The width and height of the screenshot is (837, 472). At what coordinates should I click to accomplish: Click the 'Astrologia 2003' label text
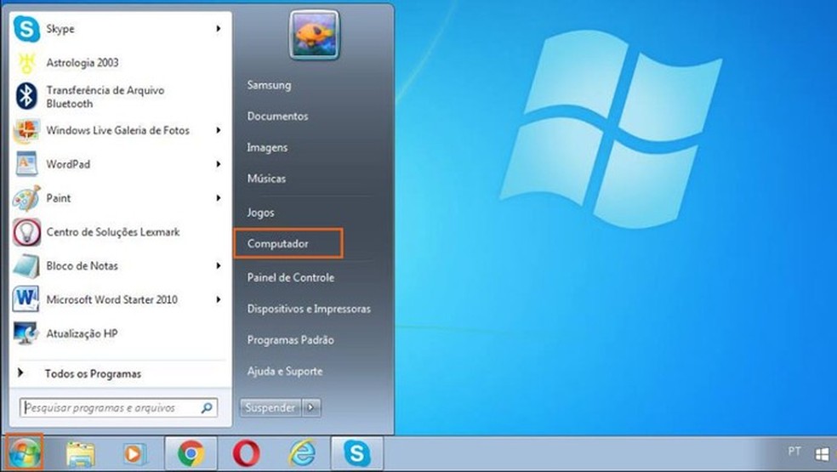(83, 62)
